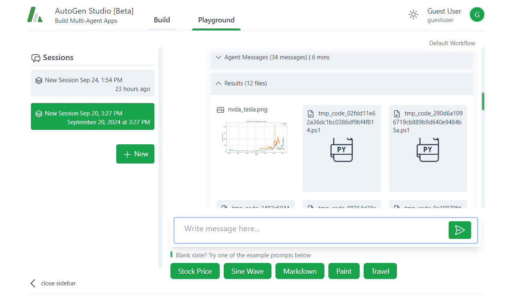Collapse the Results (12 files) section

pyautogui.click(x=342, y=83)
